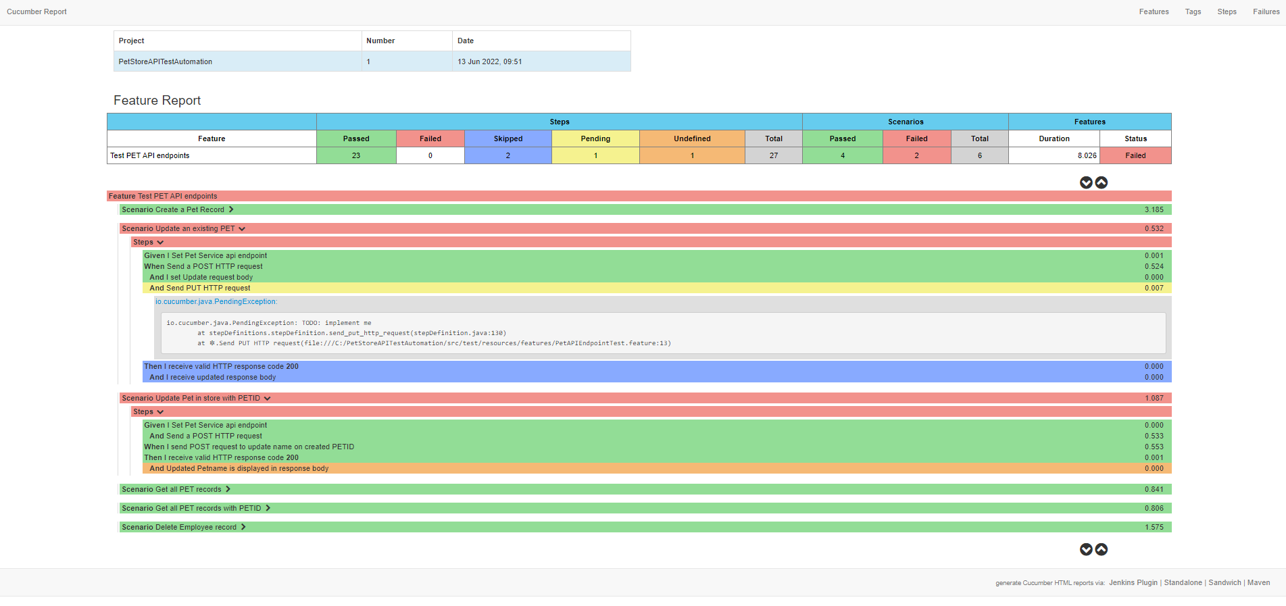Select the pending step Send PUT HTTP request
1286x606 pixels.
click(x=657, y=288)
